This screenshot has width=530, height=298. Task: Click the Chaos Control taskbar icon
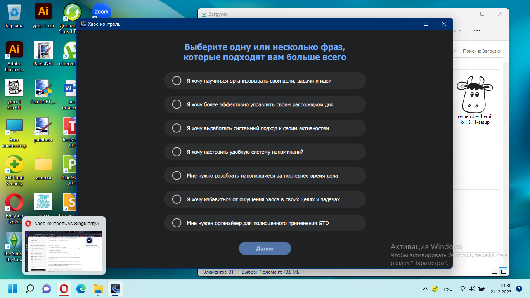(115, 289)
